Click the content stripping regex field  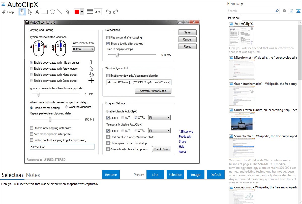(62, 147)
